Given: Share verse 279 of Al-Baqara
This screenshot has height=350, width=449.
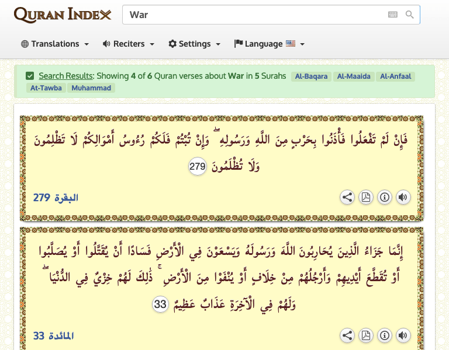Looking at the screenshot, I should coord(347,197).
